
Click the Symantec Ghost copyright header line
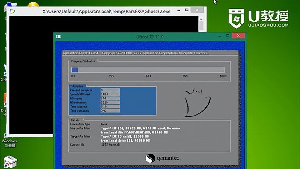pyautogui.click(x=136, y=53)
